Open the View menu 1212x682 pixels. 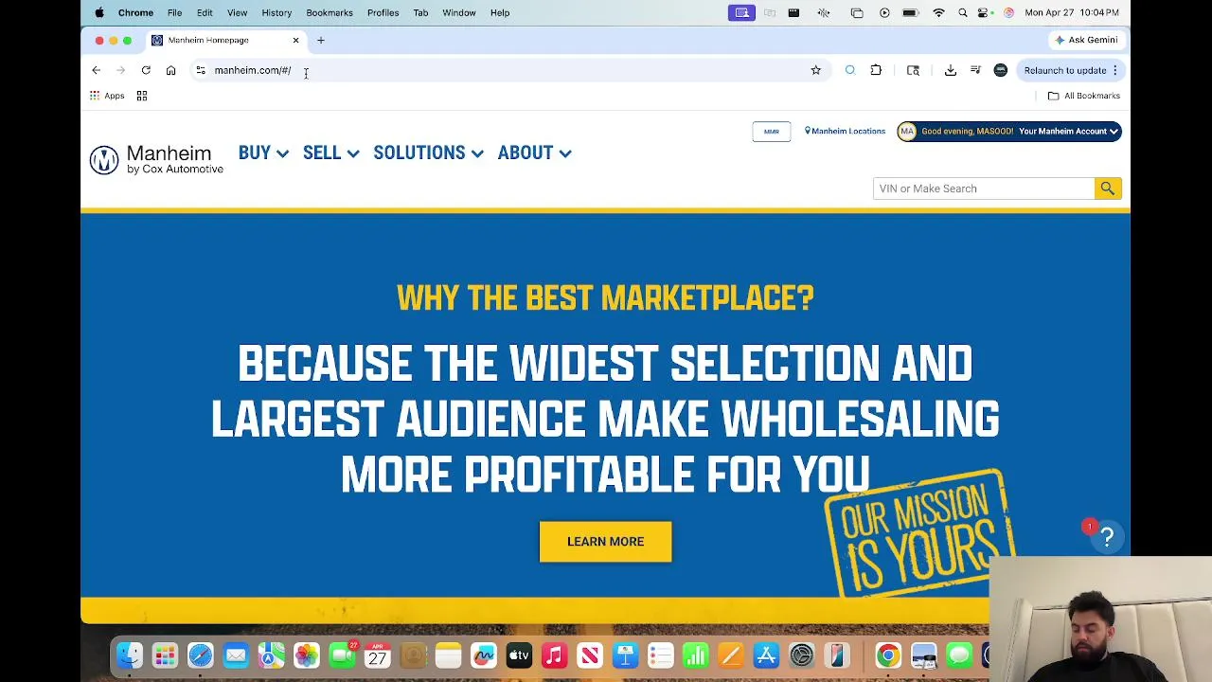pyautogui.click(x=237, y=12)
